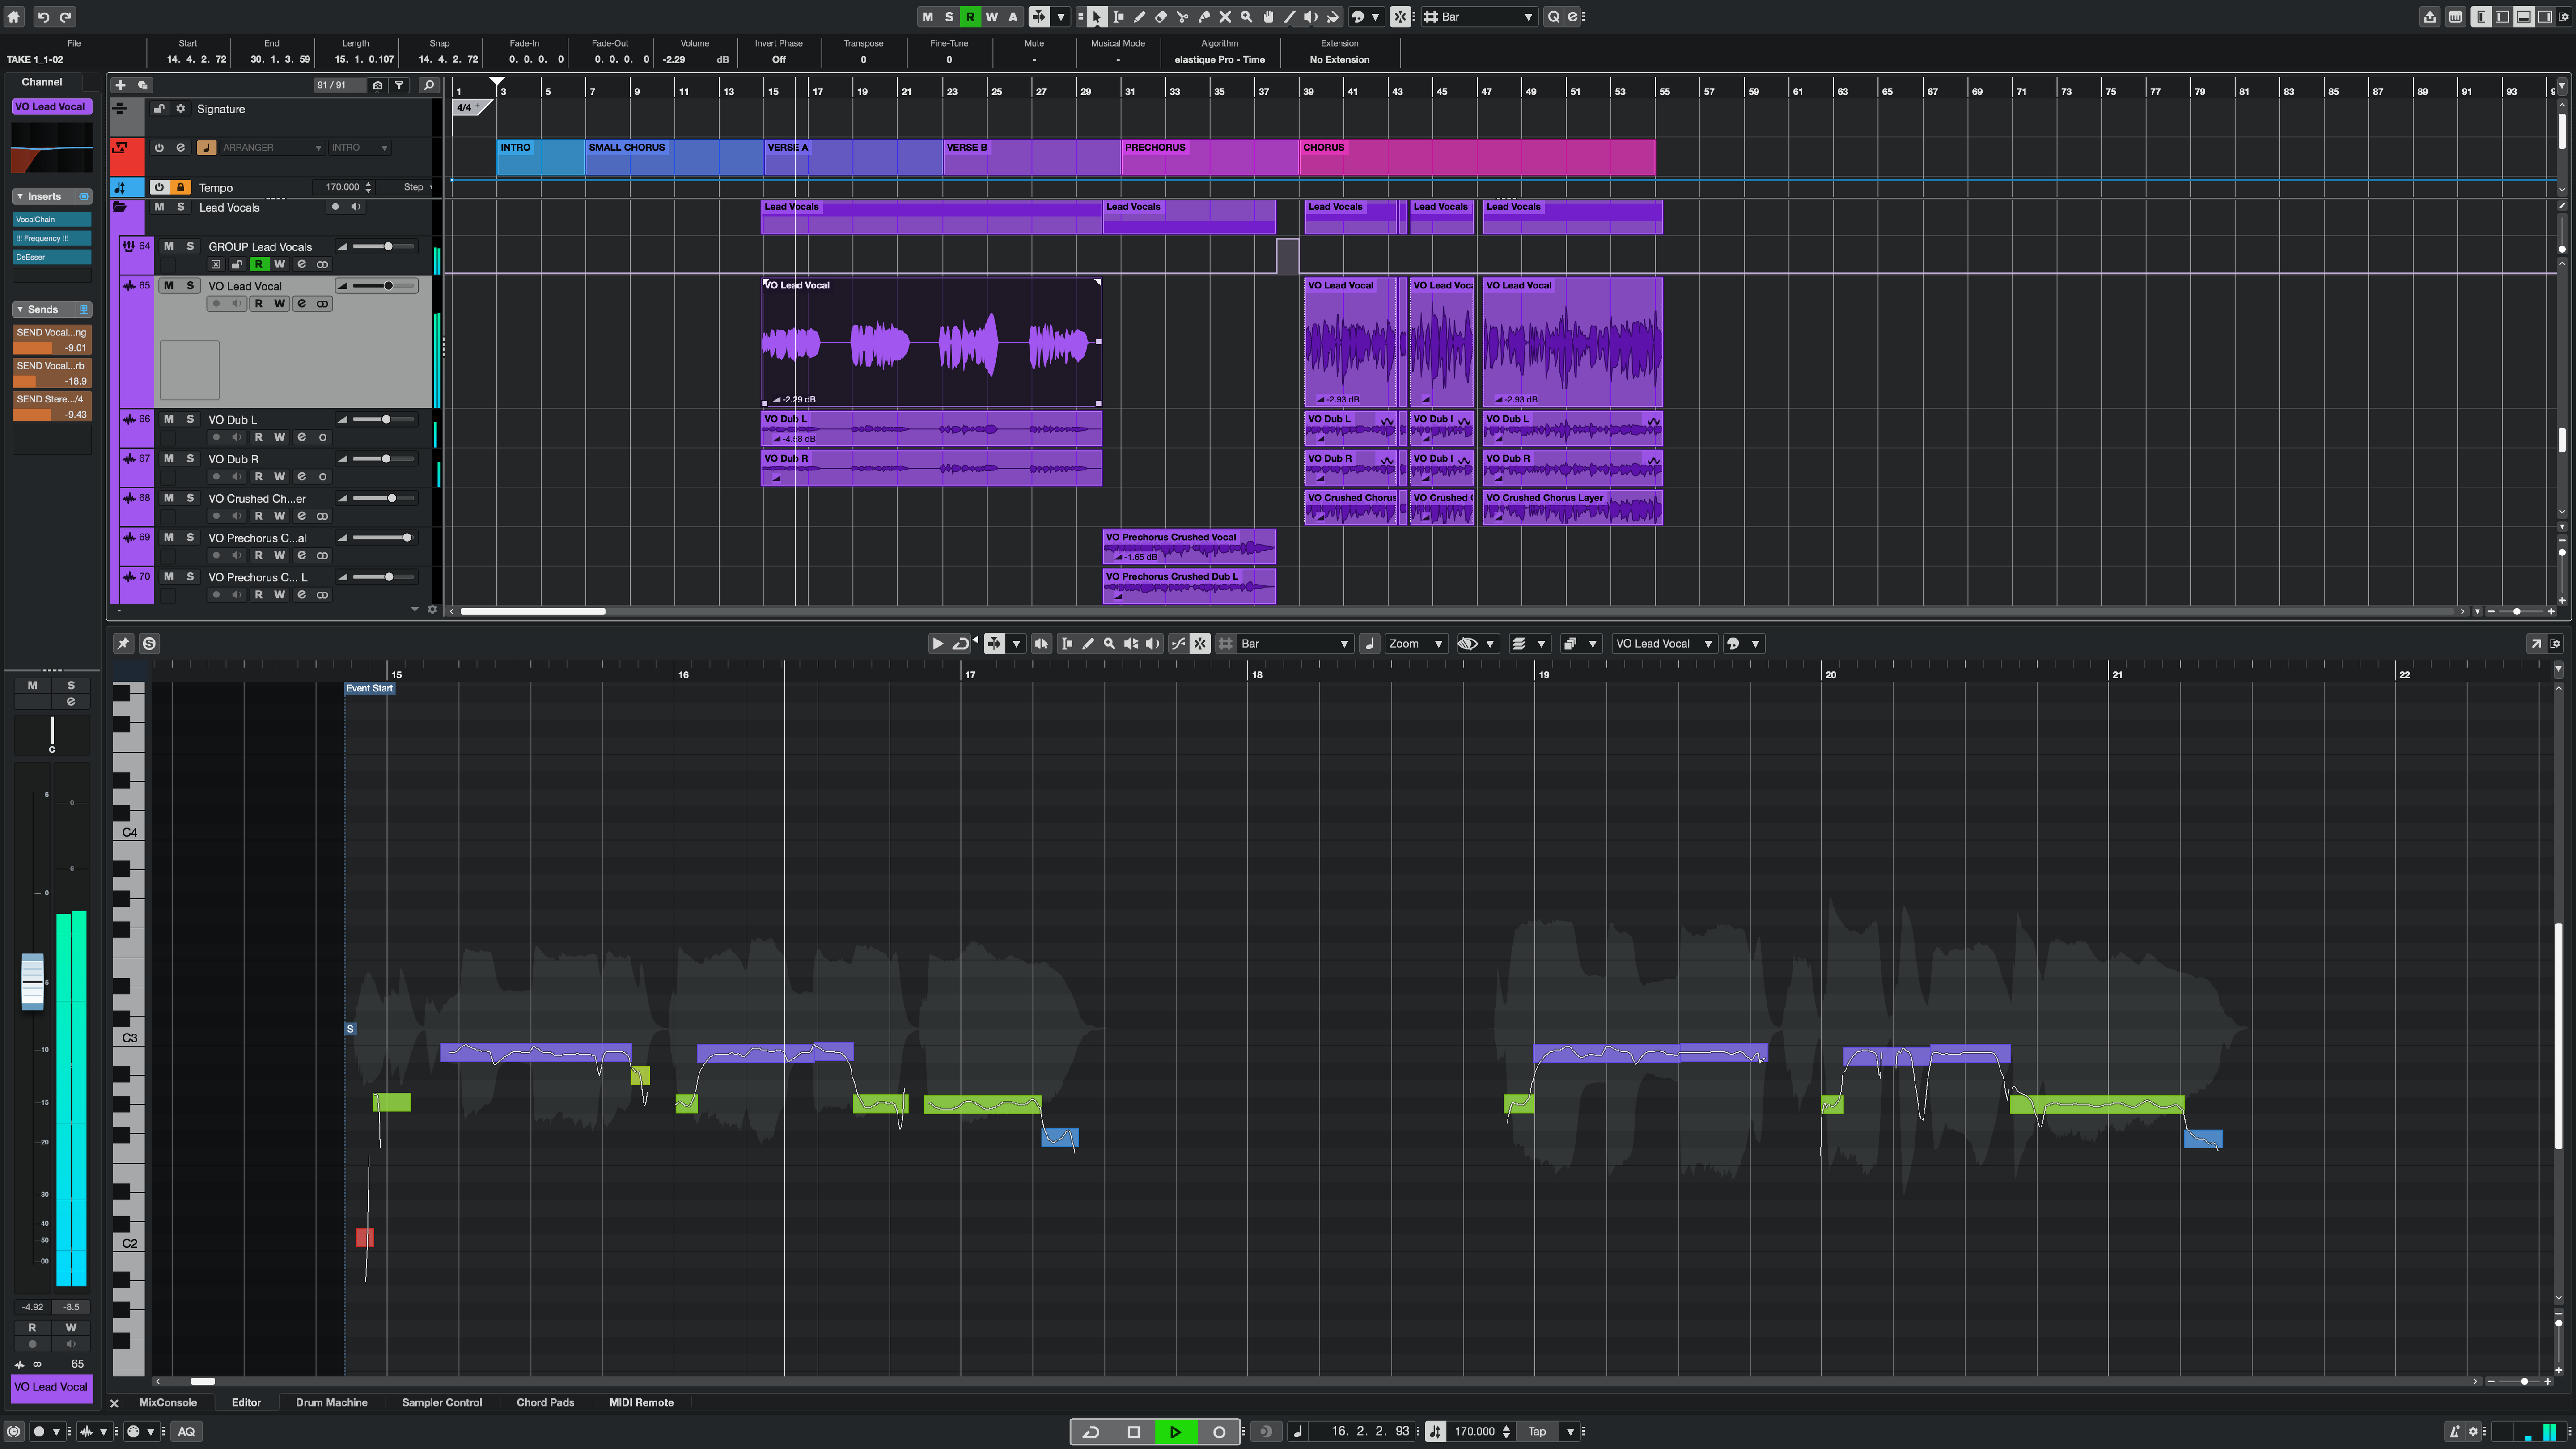Viewport: 2576px width, 1449px height.
Task: Select the Scissors split tool
Action: click(1183, 17)
